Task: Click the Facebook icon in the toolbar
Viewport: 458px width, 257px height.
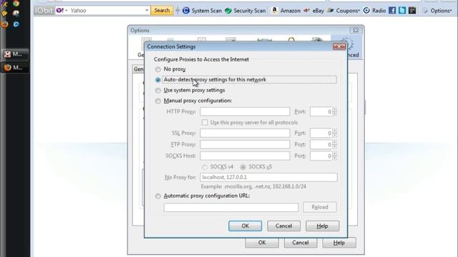Action: click(392, 11)
